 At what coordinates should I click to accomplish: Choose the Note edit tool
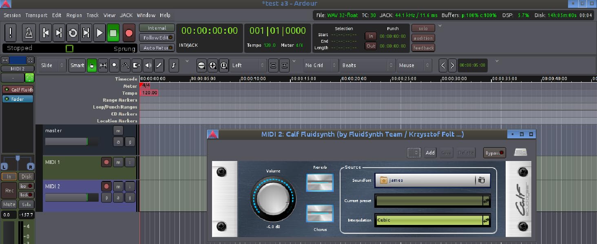pyautogui.click(x=174, y=65)
